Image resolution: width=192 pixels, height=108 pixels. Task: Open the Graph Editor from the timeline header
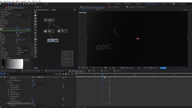coord(72,74)
